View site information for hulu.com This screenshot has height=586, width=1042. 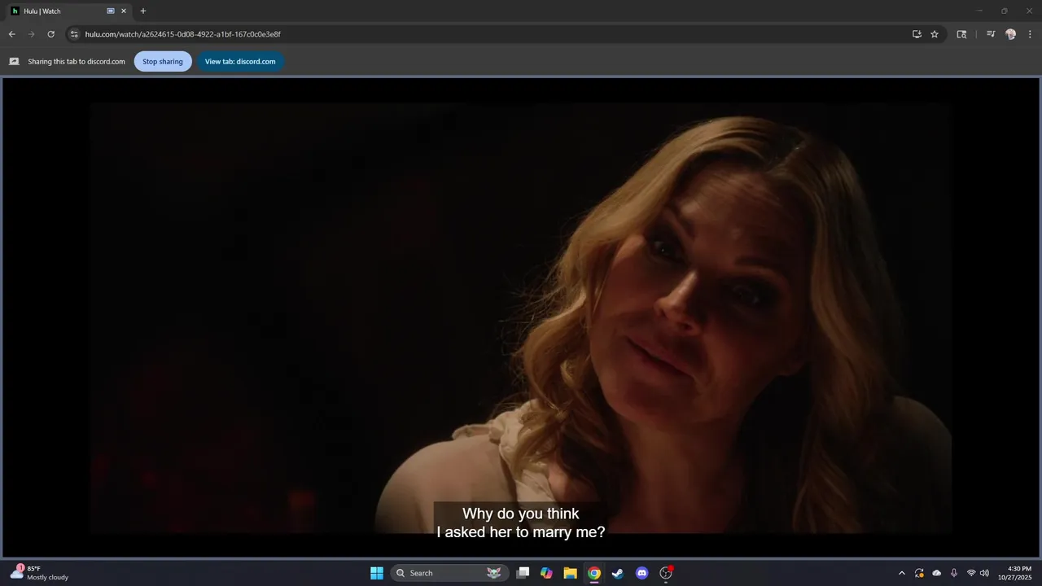(x=73, y=34)
